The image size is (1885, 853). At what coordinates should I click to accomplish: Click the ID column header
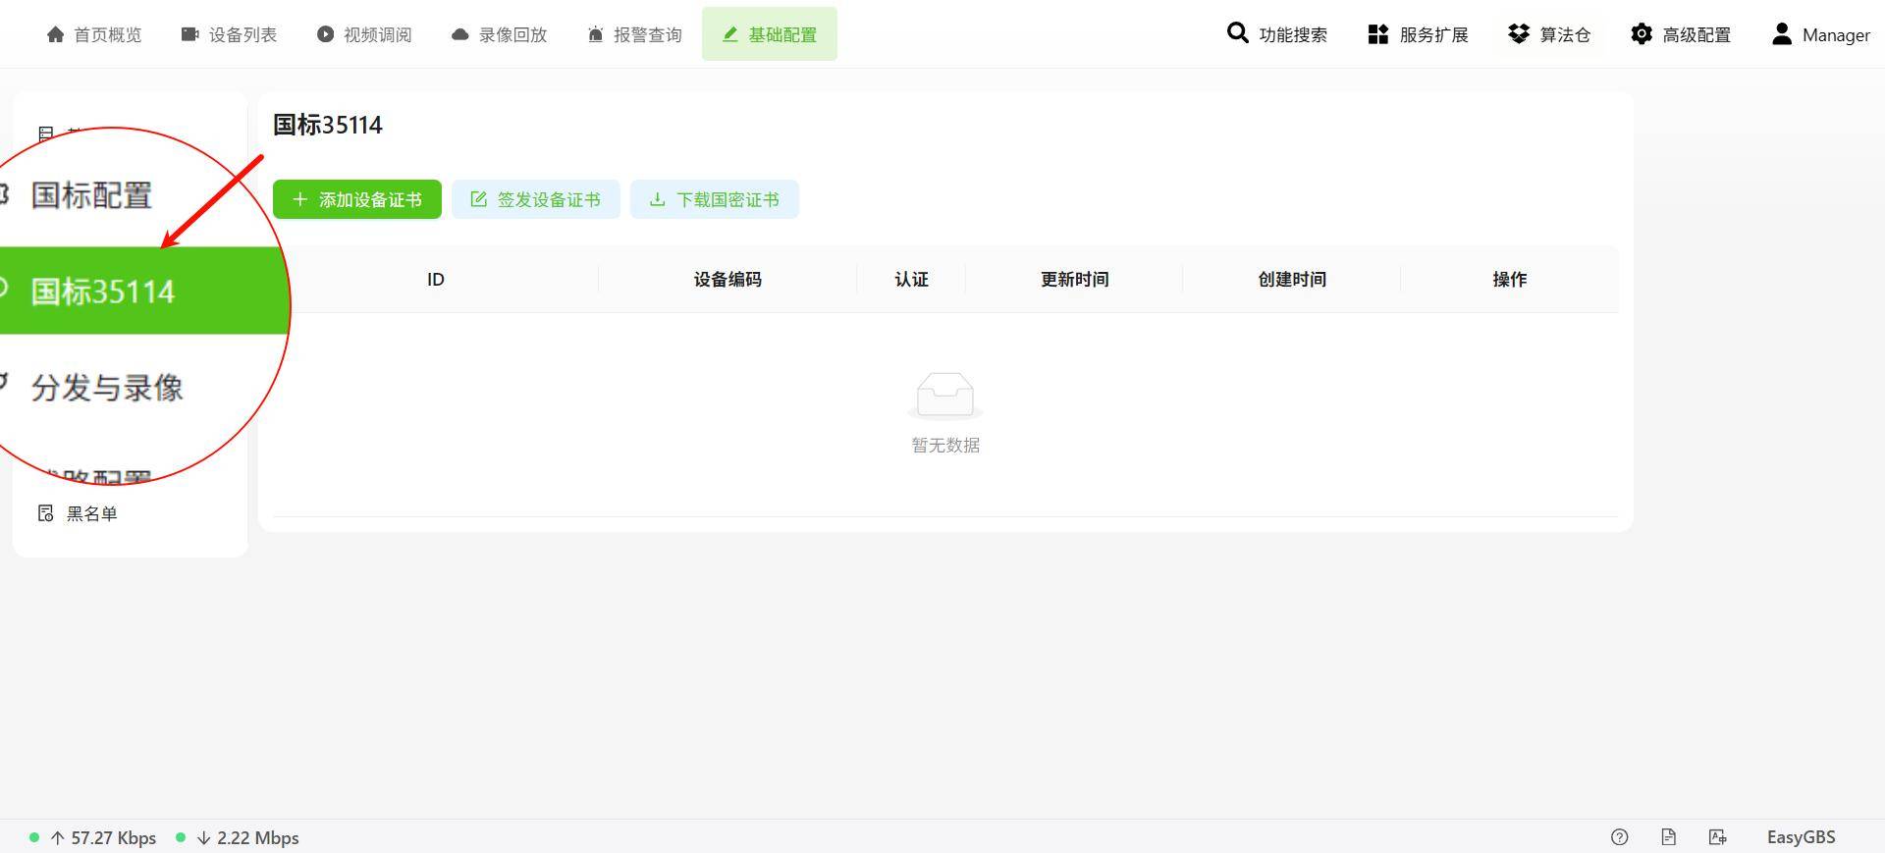click(x=436, y=280)
